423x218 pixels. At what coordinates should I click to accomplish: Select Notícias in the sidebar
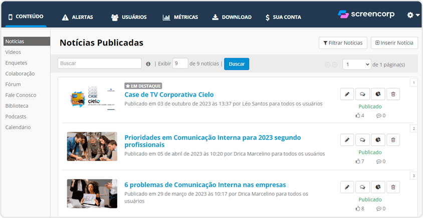point(27,41)
